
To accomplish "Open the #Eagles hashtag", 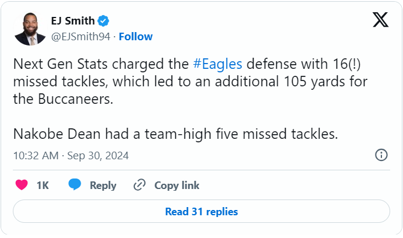I will [217, 64].
